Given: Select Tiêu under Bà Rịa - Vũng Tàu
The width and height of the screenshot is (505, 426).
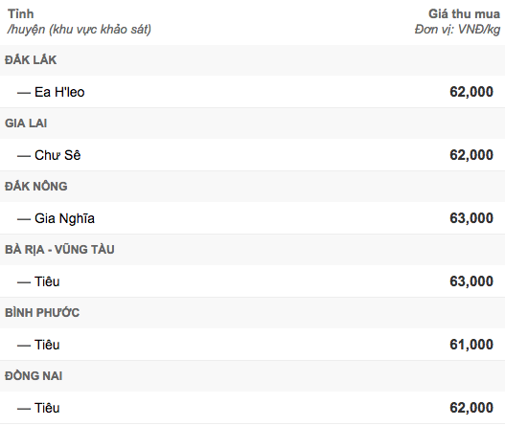Looking at the screenshot, I should [x=253, y=281].
